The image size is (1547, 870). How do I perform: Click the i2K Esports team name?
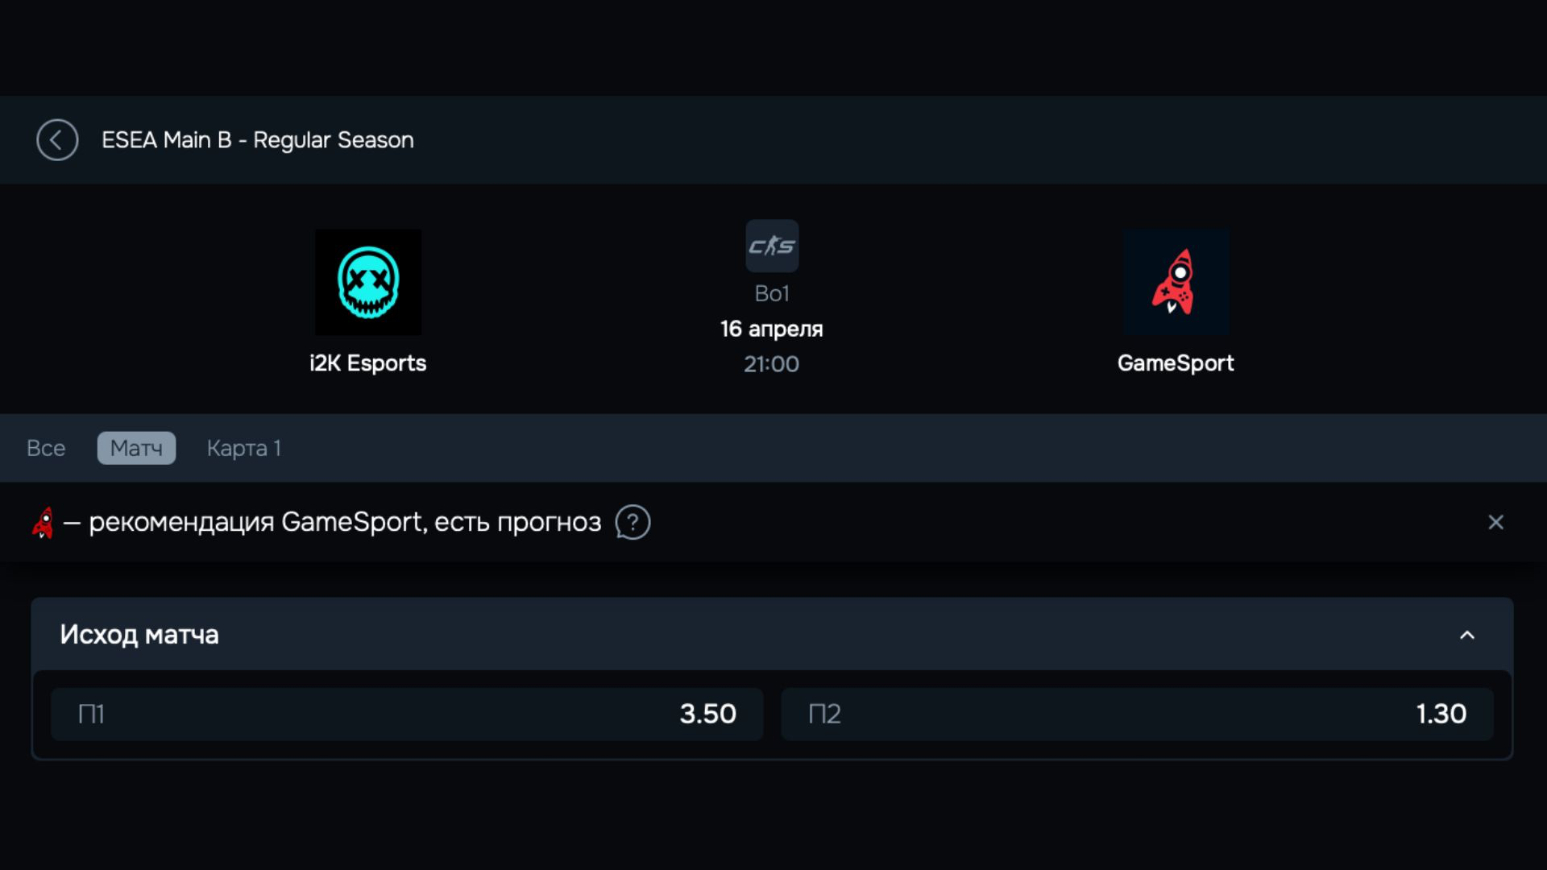[368, 363]
